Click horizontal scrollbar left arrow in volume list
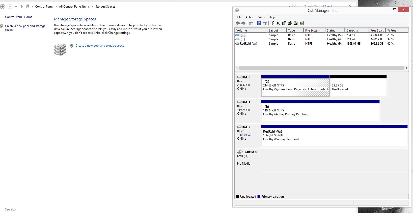The height and width of the screenshot is (213, 413). (237, 68)
